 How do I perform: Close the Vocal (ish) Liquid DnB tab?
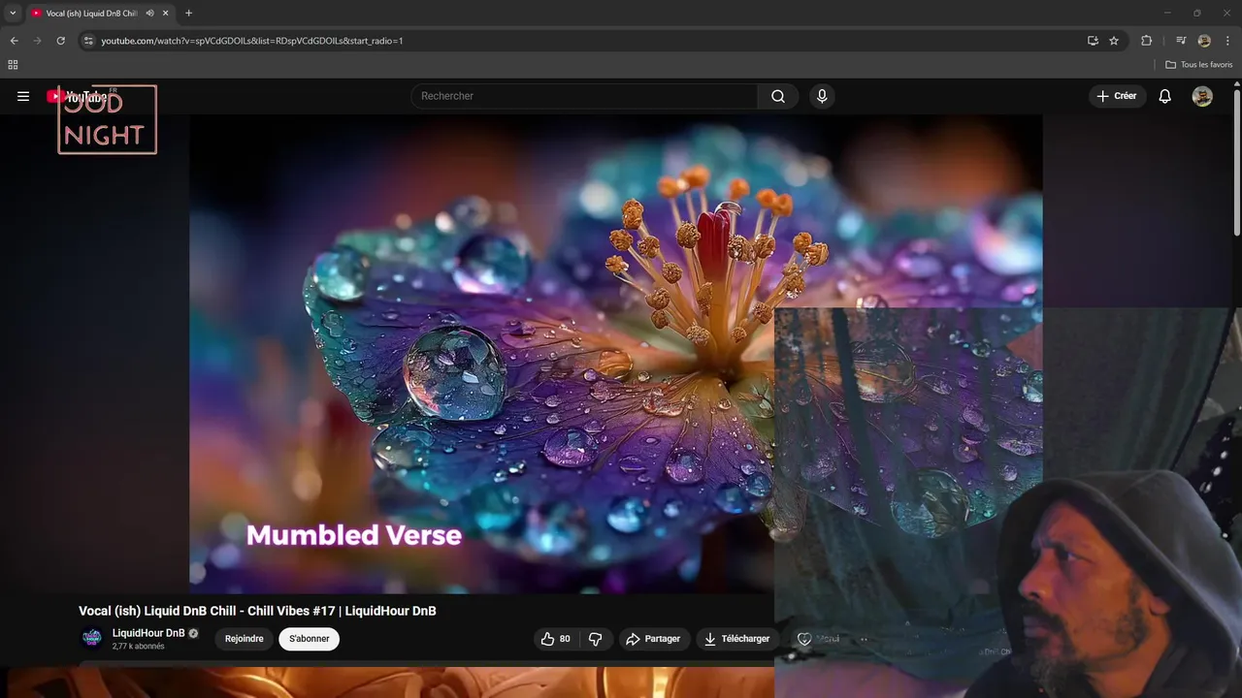point(165,14)
